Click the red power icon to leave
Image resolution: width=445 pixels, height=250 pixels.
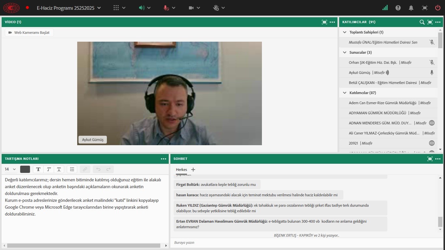pos(438,8)
